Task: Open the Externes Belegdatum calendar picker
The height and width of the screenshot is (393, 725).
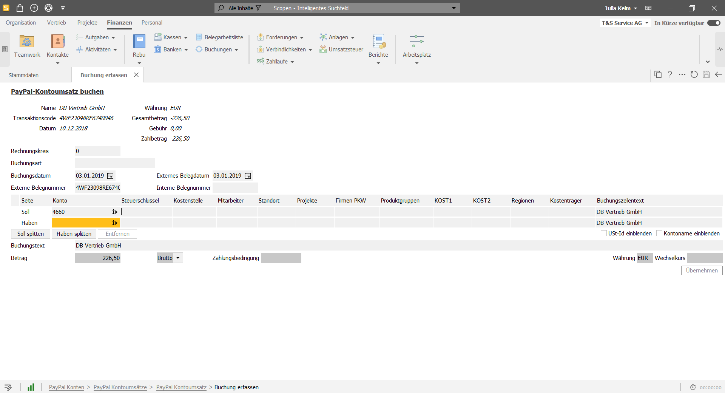Action: click(248, 176)
